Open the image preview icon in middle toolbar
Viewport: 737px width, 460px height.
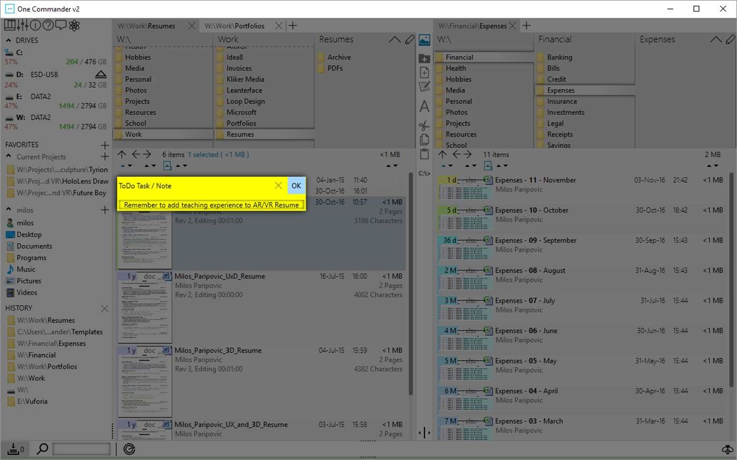(x=424, y=40)
